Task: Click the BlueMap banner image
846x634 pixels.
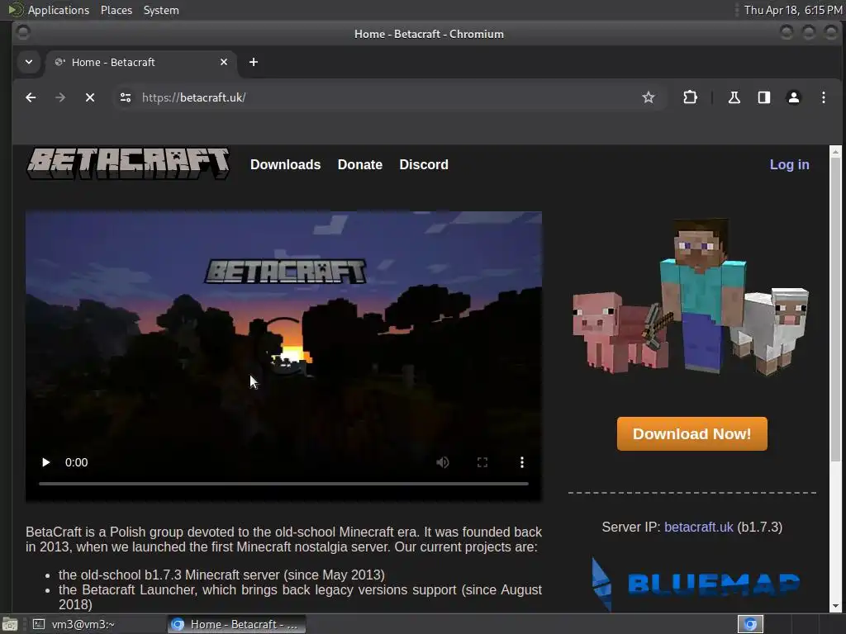Action: click(x=696, y=584)
